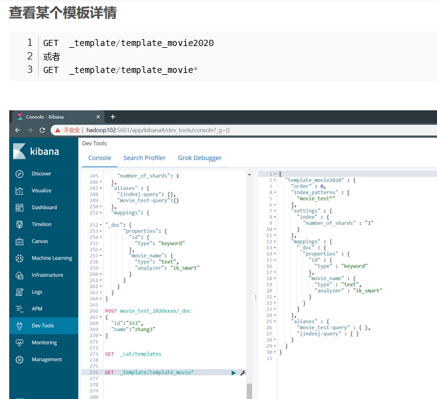Click "ik_smart" value in the response
The image size is (437, 399).
pyautogui.click(x=368, y=291)
